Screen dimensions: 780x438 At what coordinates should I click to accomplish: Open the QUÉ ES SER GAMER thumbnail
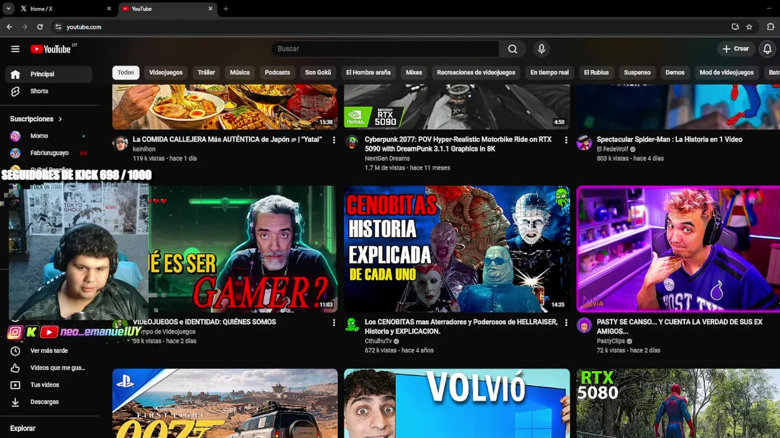point(243,249)
